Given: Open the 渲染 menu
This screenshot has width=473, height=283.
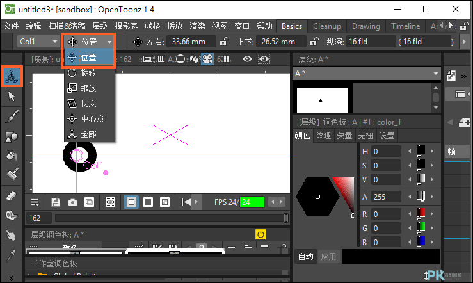Looking at the screenshot, I should click(x=197, y=26).
